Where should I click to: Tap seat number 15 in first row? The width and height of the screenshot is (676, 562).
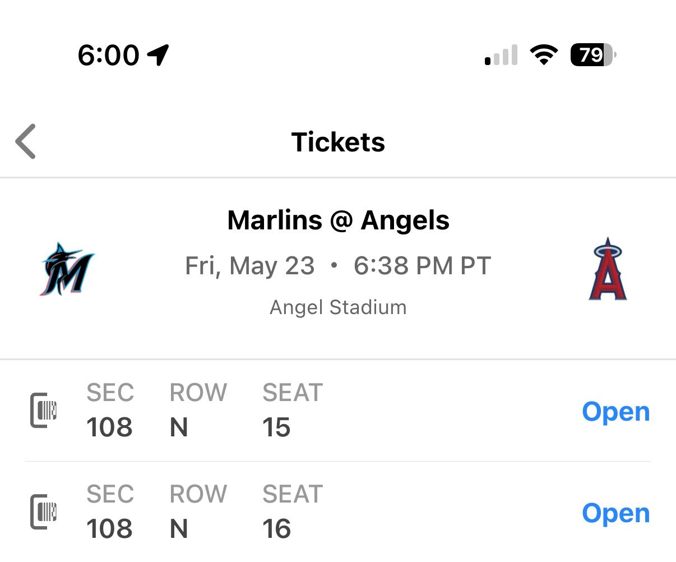276,427
